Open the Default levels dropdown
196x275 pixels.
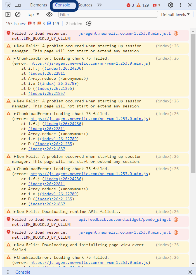pyautogui.click(x=176, y=15)
